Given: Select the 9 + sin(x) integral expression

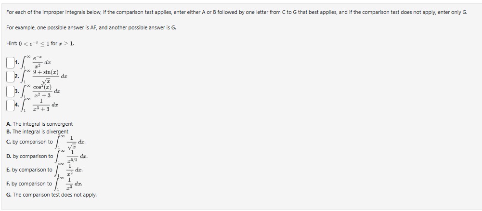Looking at the screenshot, I should pos(44,77).
